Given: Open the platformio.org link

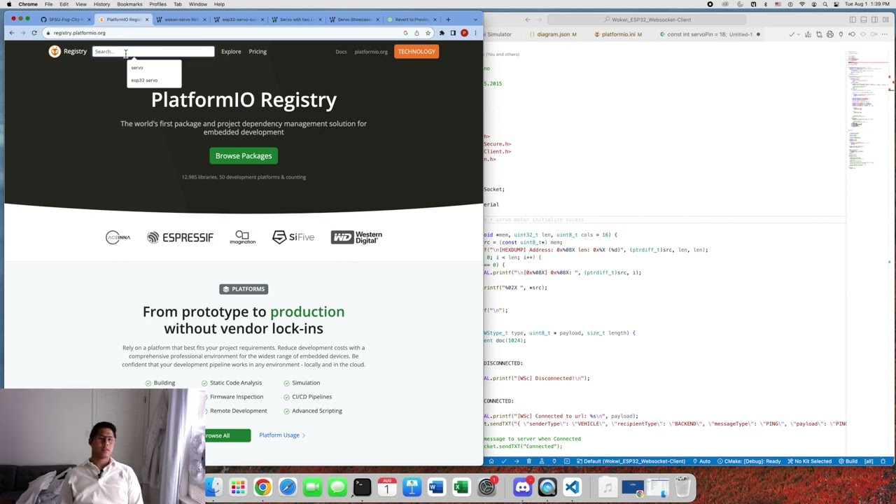Looking at the screenshot, I should [371, 52].
